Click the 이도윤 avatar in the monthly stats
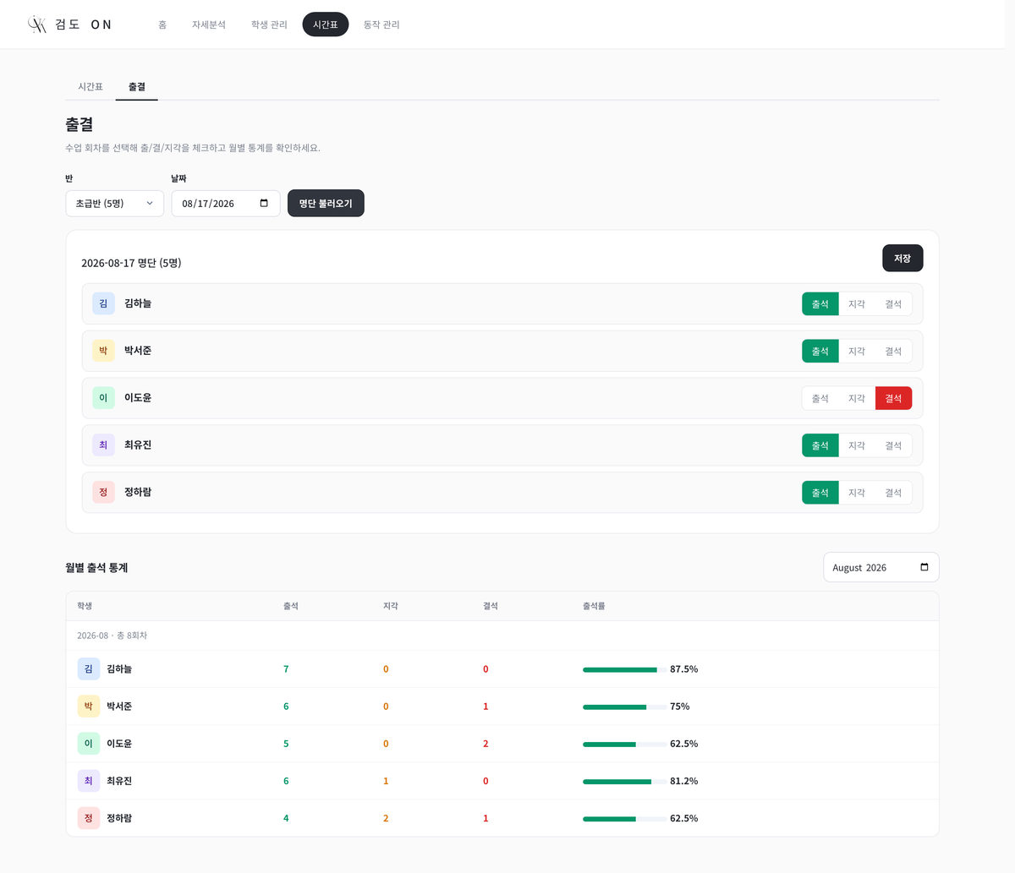 pyautogui.click(x=88, y=744)
